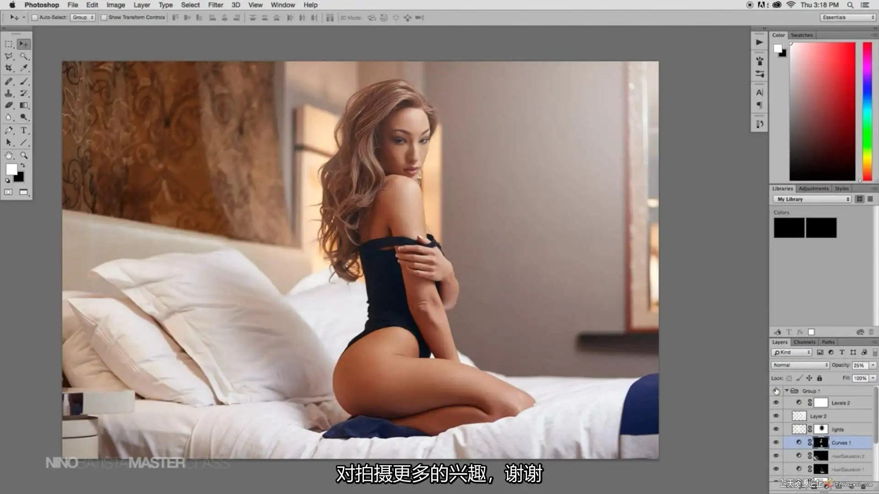Image resolution: width=879 pixels, height=494 pixels.
Task: Select the Horizontal Type tool
Action: pos(24,131)
